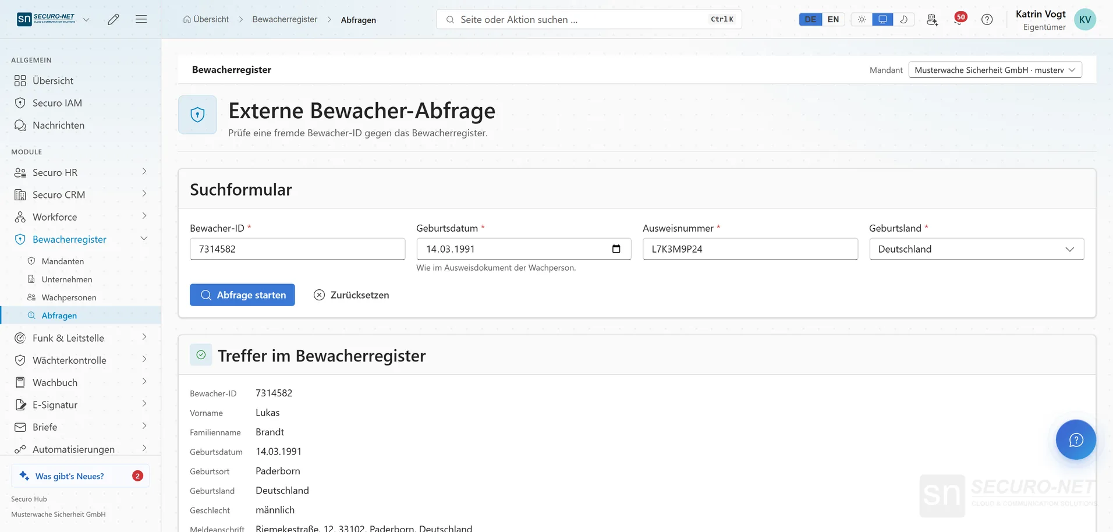Open the Mandant dropdown Musterwache Sicherheit GmbH
This screenshot has height=532, width=1113.
pos(995,70)
